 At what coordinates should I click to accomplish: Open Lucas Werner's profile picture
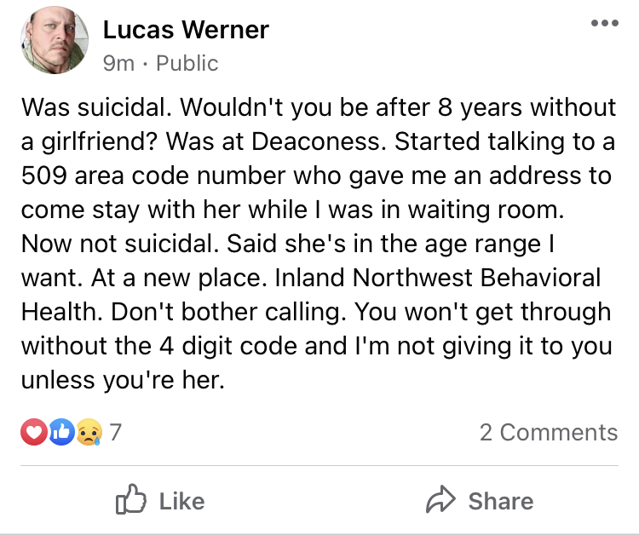(x=55, y=40)
